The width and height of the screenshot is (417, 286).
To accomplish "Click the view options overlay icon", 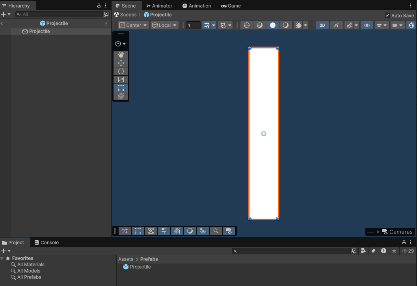I will click(203, 231).
